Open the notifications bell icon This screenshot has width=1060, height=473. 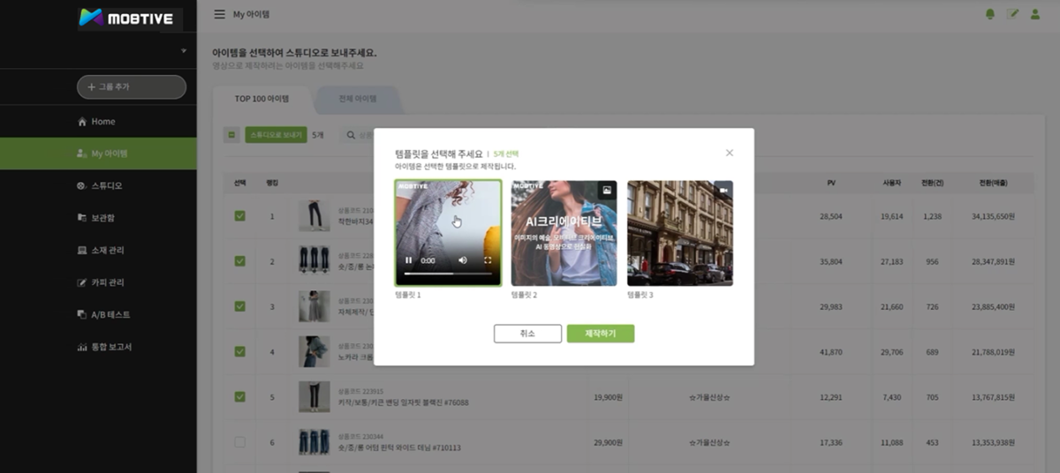[x=989, y=14]
